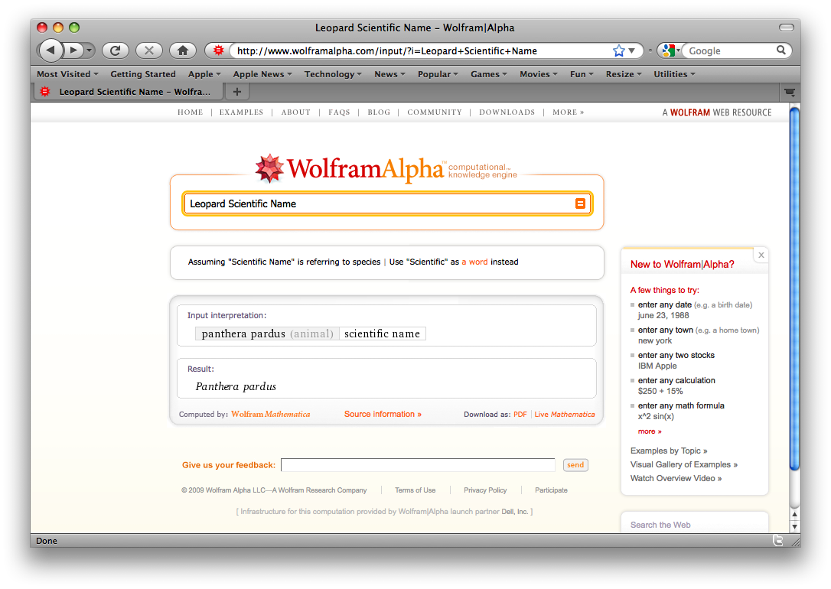The height and width of the screenshot is (589, 831).
Task: Try the june 23, 1988 example
Action: (663, 315)
